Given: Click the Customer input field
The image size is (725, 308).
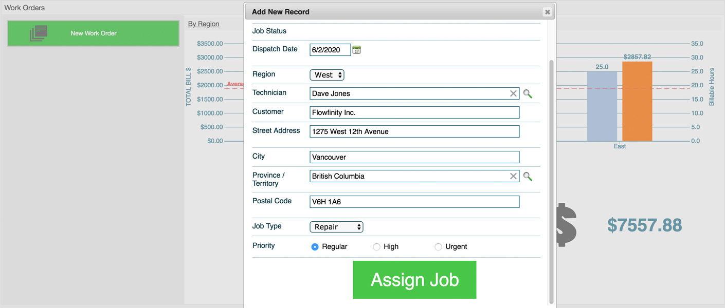Looking at the screenshot, I should coord(414,112).
